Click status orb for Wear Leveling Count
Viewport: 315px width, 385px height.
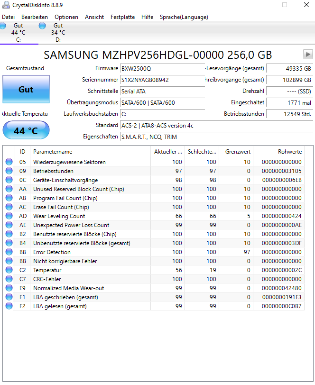point(9,216)
